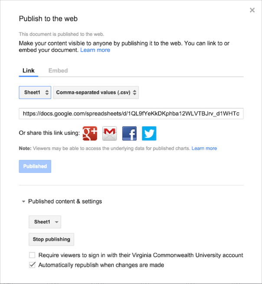The image size is (262, 284).
Task: Open the Sheet1 selector under Link tab
Action: pos(35,93)
